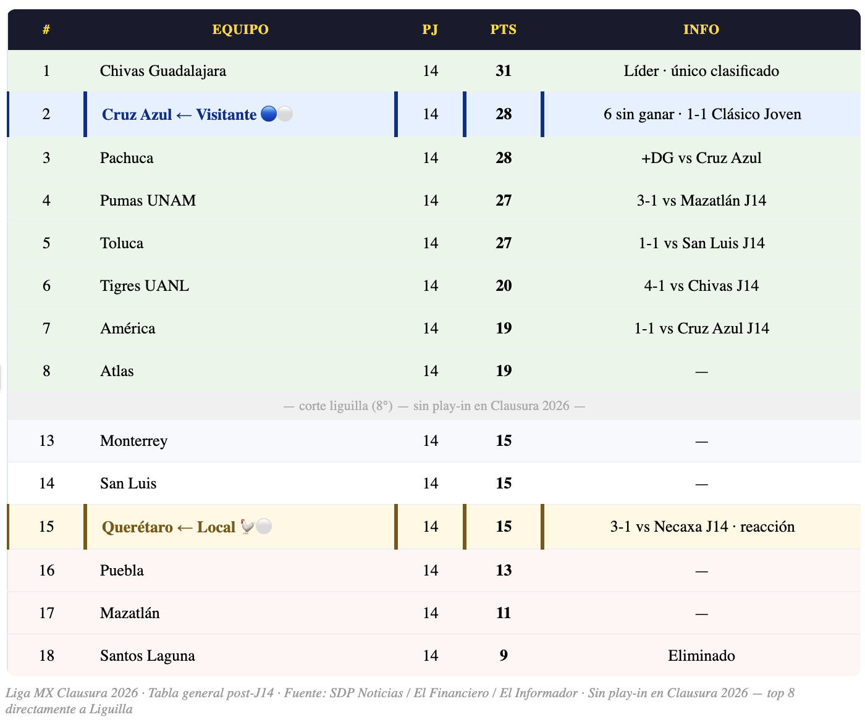Click Monterrey team name
865x725 pixels.
pyautogui.click(x=133, y=441)
